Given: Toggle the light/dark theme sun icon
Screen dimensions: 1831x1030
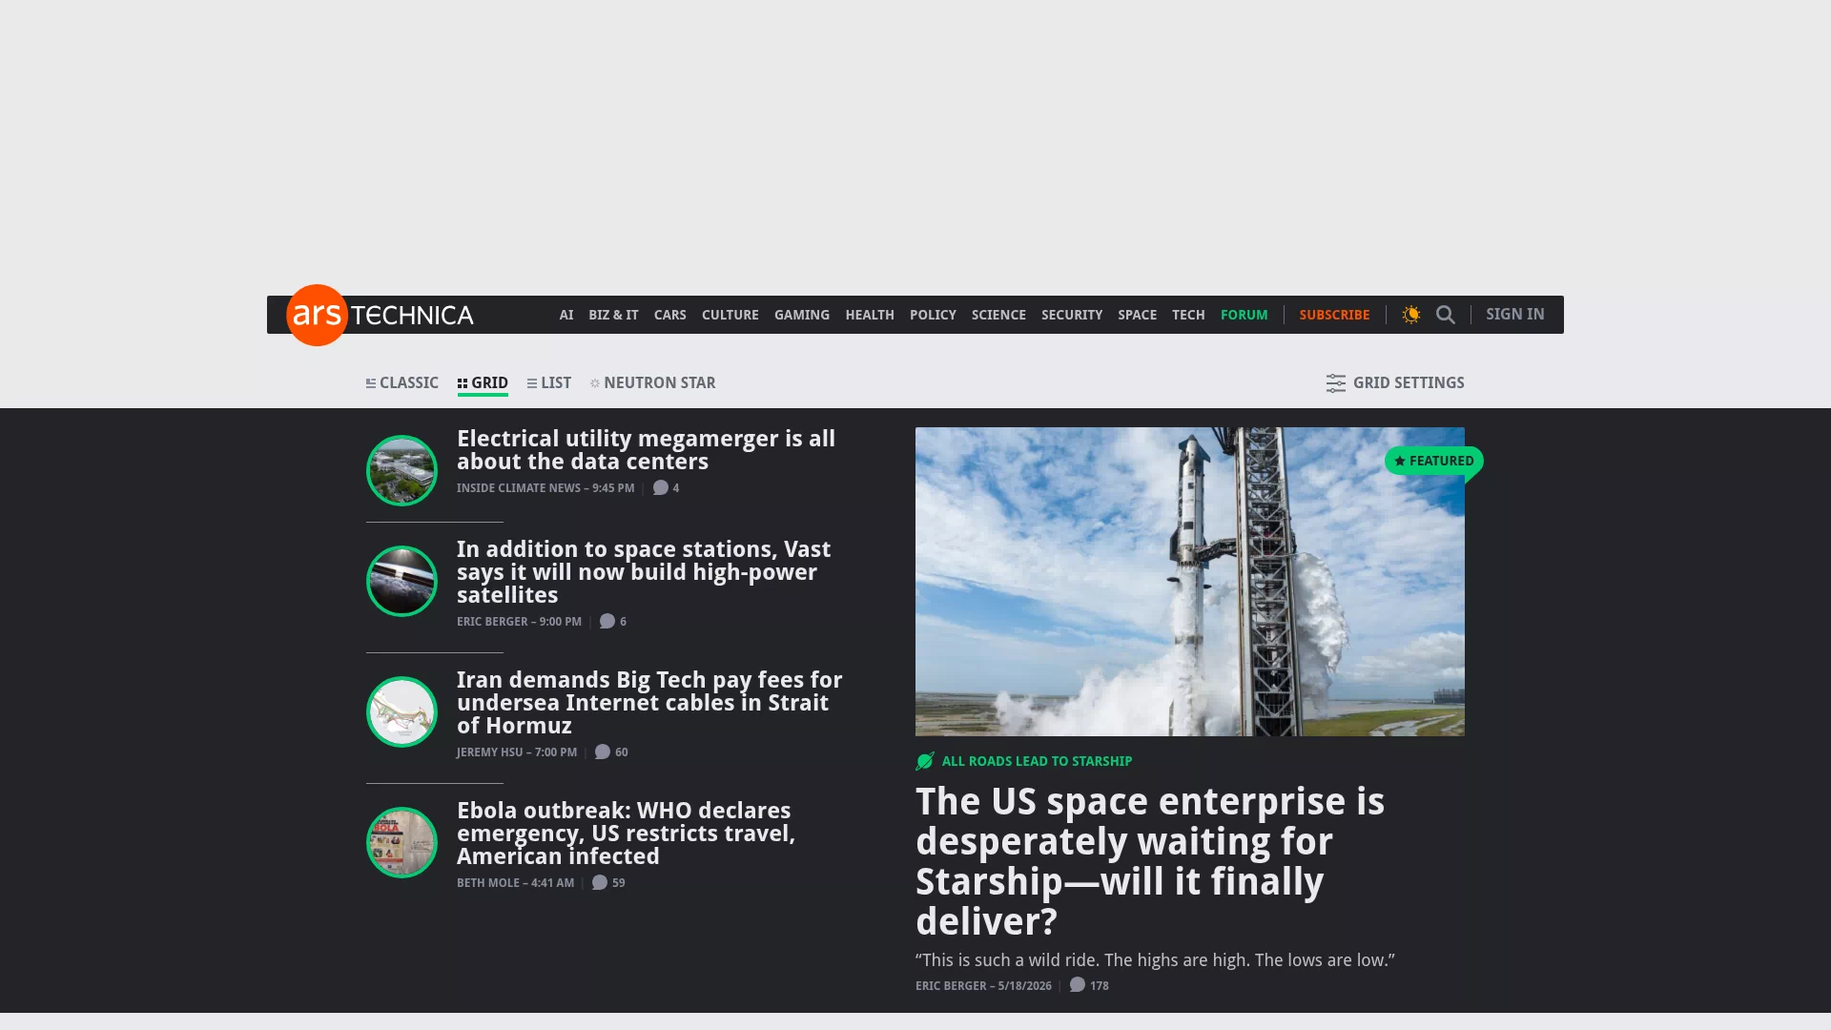Looking at the screenshot, I should pos(1411,315).
